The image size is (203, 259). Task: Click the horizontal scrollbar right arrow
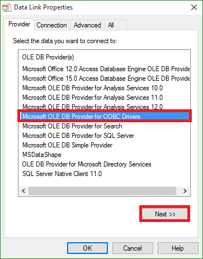click(x=185, y=191)
